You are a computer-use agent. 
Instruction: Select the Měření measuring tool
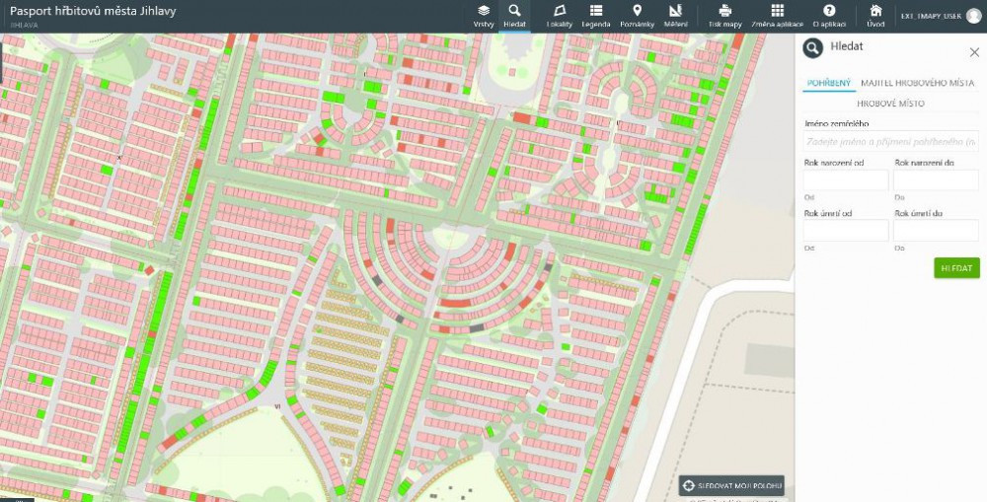tap(676, 15)
